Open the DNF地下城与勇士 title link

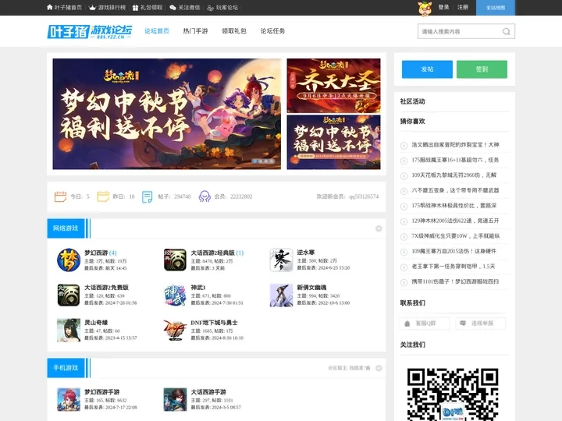[x=214, y=323]
